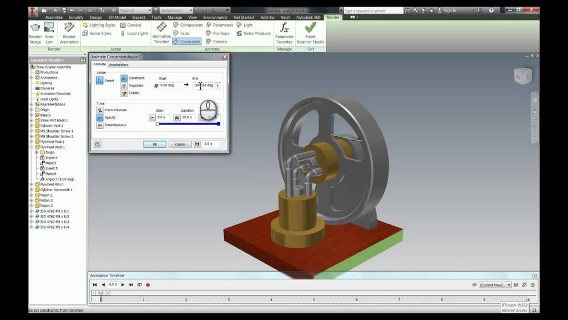Activate Animate Constraints tool
Image resolution: width=568 pixels, height=320 pixels.
pos(186,42)
